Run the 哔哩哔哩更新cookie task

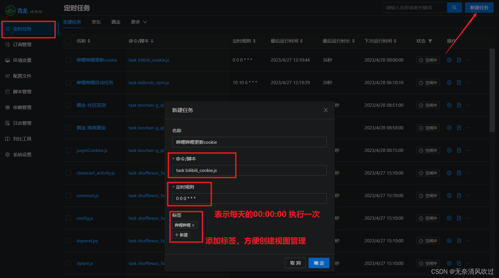coord(449,60)
